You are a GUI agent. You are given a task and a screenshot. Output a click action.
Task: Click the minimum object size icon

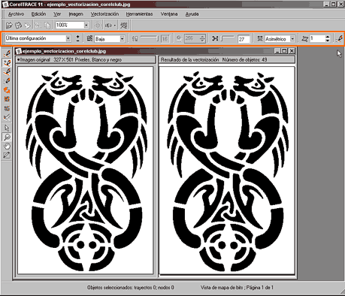click(305, 38)
